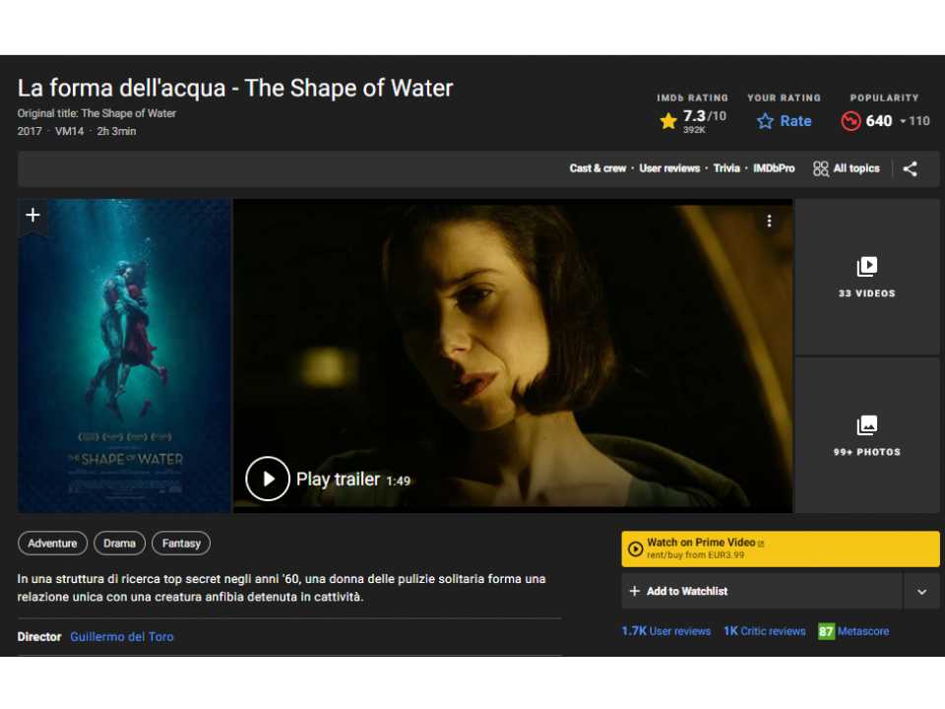Expand the Add to Watchlist dropdown arrow
945x709 pixels.
(x=921, y=592)
